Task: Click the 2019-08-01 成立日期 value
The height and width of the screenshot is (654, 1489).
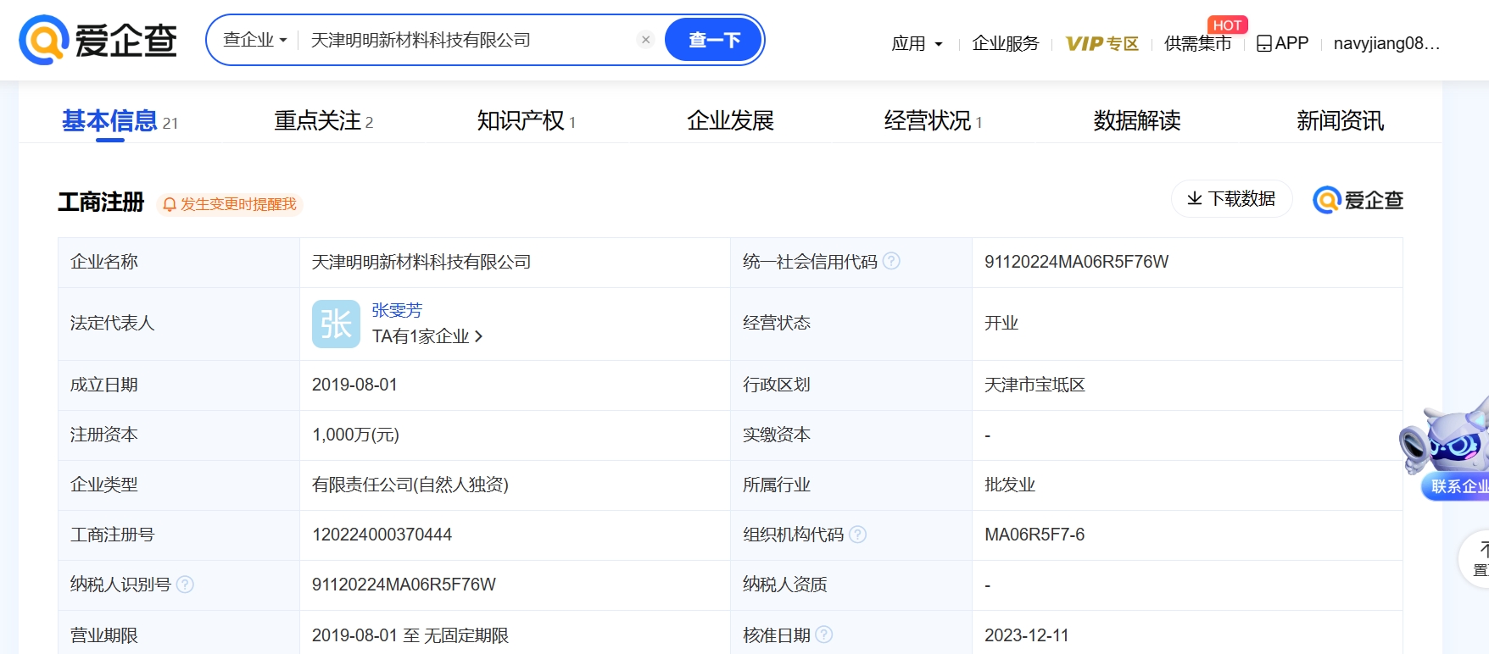Action: tap(354, 385)
